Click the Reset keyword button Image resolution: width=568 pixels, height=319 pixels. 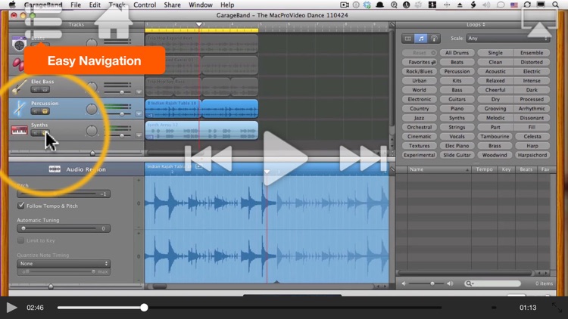(420, 53)
